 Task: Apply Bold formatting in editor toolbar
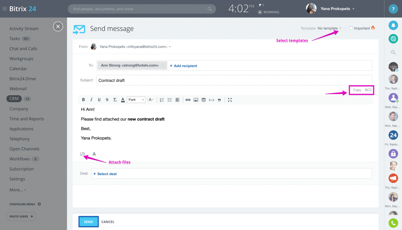click(x=83, y=100)
